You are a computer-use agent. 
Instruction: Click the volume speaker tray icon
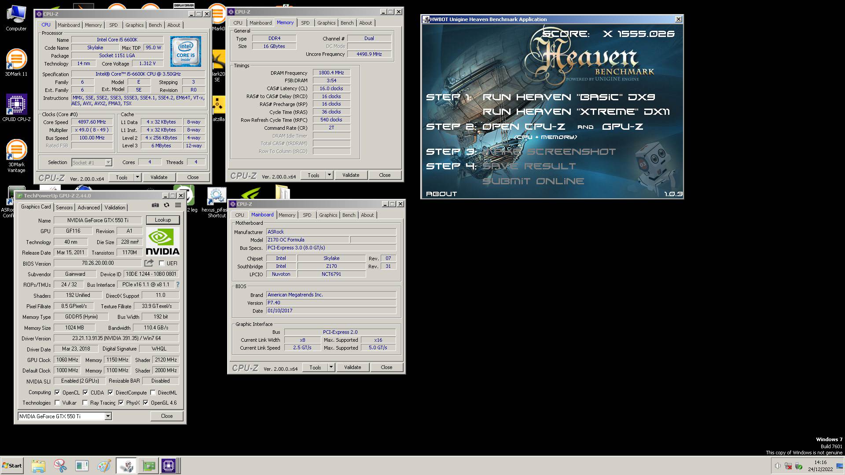coord(778,466)
